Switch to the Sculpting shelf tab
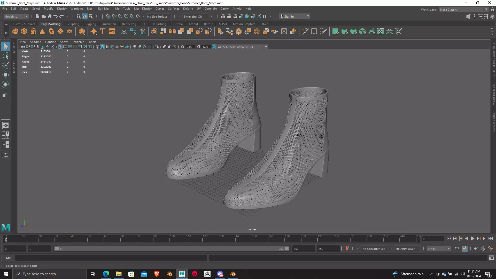Viewport: 496px width, 279px height. point(73,24)
